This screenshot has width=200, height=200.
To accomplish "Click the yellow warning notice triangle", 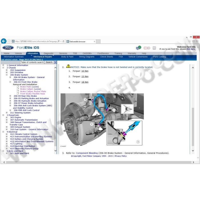I will point(68,66).
